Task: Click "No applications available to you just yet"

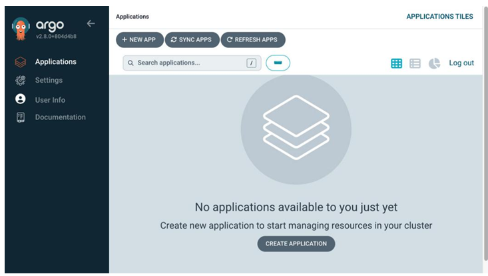Action: coord(296,207)
